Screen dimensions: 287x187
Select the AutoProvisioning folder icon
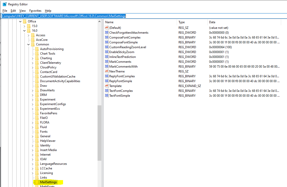coord(37,49)
